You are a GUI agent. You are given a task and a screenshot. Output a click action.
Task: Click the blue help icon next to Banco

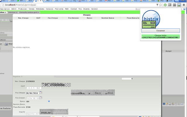[49, 101]
